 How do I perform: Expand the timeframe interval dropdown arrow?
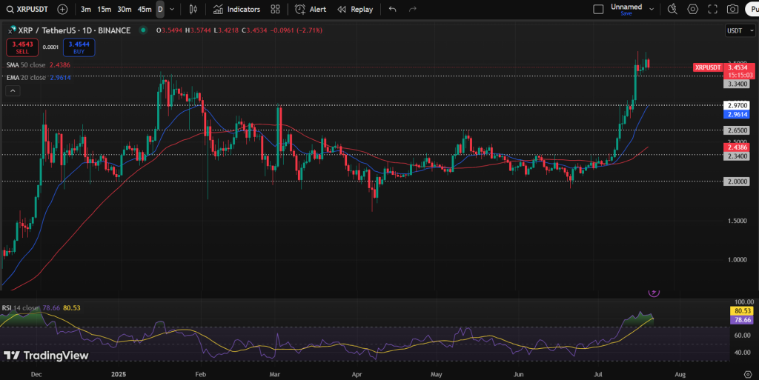click(x=172, y=9)
